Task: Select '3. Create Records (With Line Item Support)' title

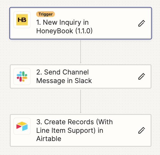Action: click(x=74, y=130)
